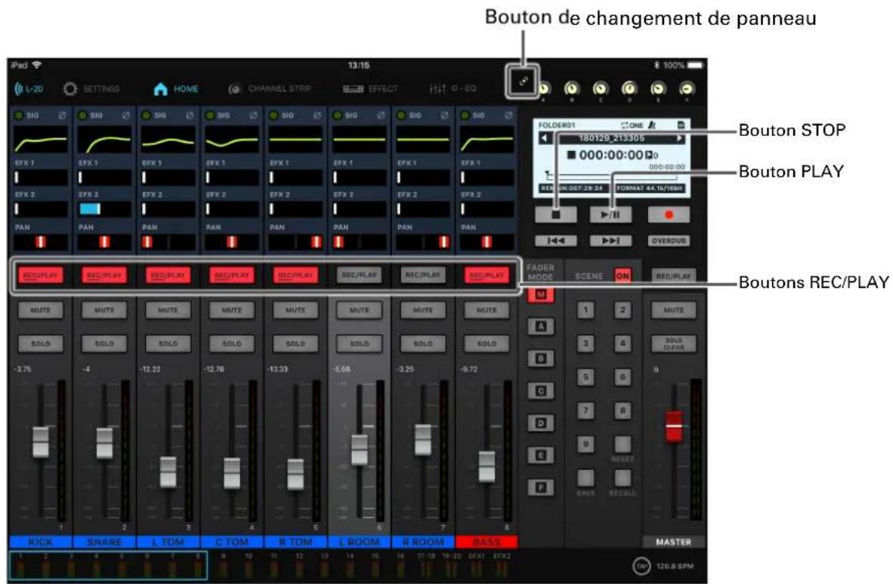Toggle REC/PLAY on the L ROOM channel
The width and height of the screenshot is (893, 584).
click(x=359, y=275)
